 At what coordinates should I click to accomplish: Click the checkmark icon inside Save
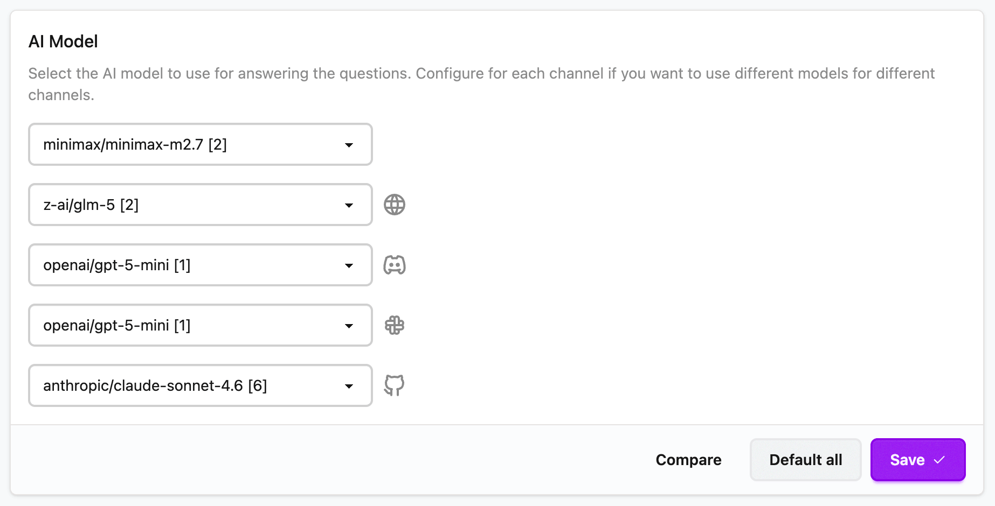click(x=939, y=460)
